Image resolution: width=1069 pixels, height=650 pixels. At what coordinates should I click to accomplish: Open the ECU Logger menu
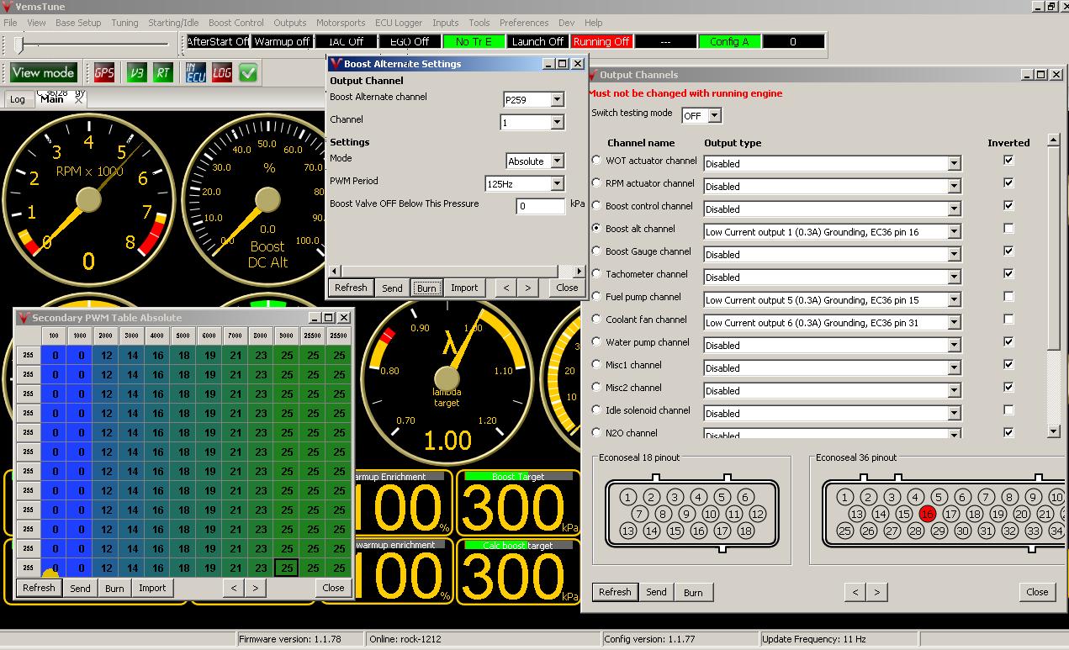[399, 23]
